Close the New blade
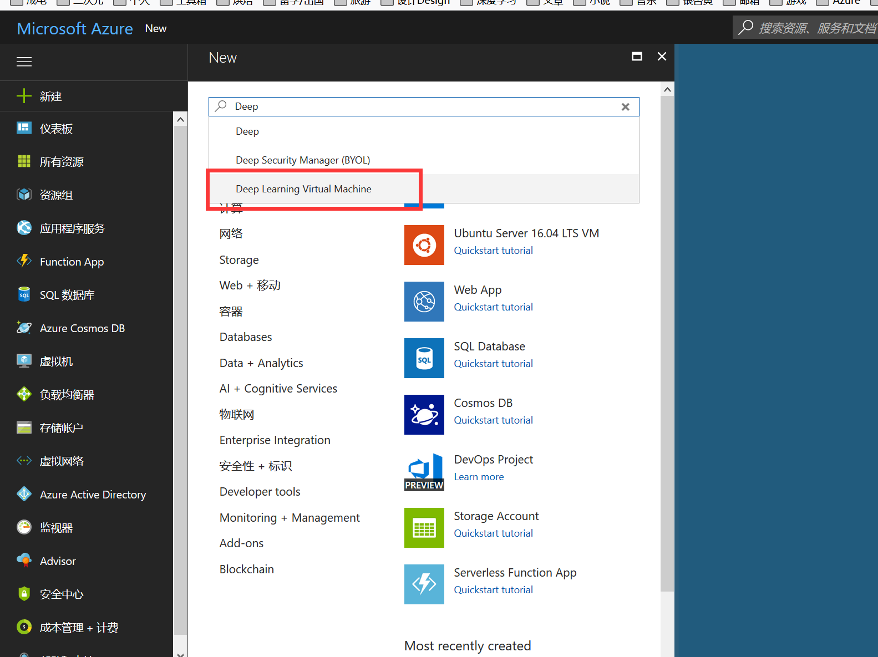The height and width of the screenshot is (657, 878). click(x=662, y=57)
